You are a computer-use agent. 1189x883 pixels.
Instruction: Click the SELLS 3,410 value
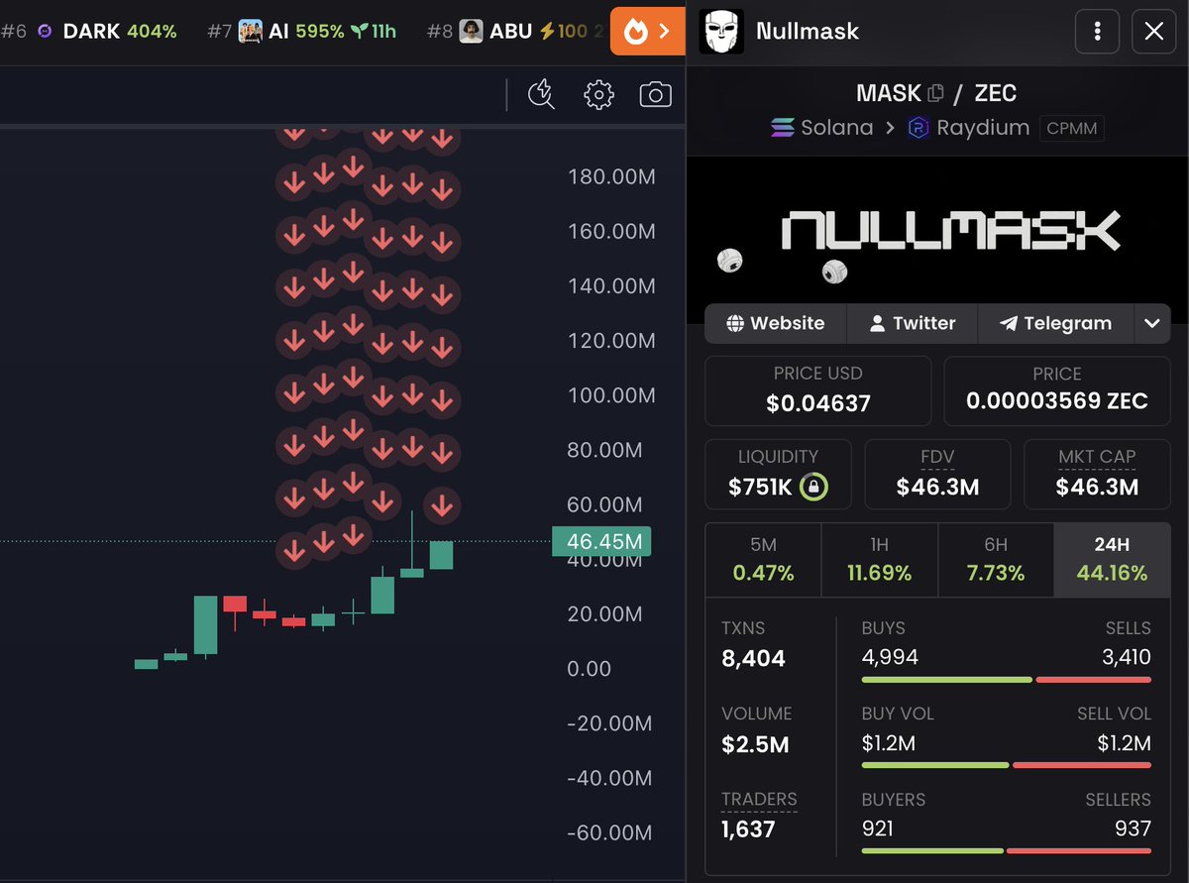[x=1127, y=657]
